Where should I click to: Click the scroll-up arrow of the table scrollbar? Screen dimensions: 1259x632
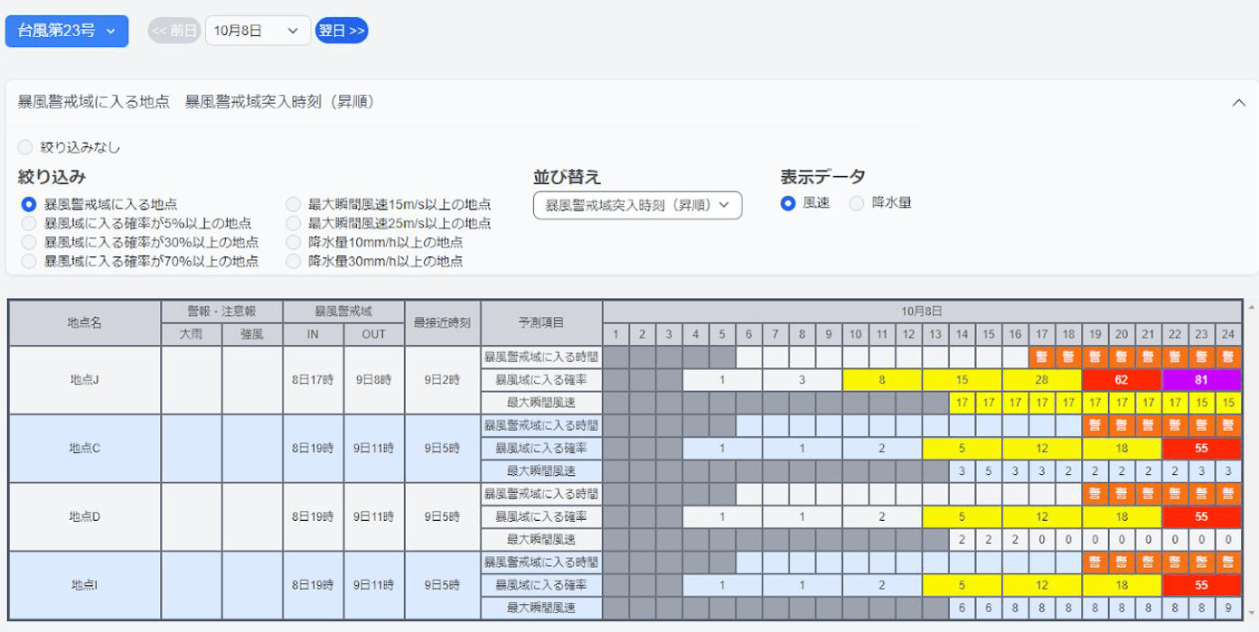tap(1251, 307)
